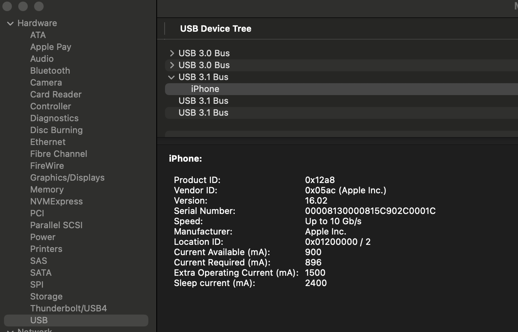518x332 pixels.
Task: Open Card Reader information
Action: (x=56, y=94)
